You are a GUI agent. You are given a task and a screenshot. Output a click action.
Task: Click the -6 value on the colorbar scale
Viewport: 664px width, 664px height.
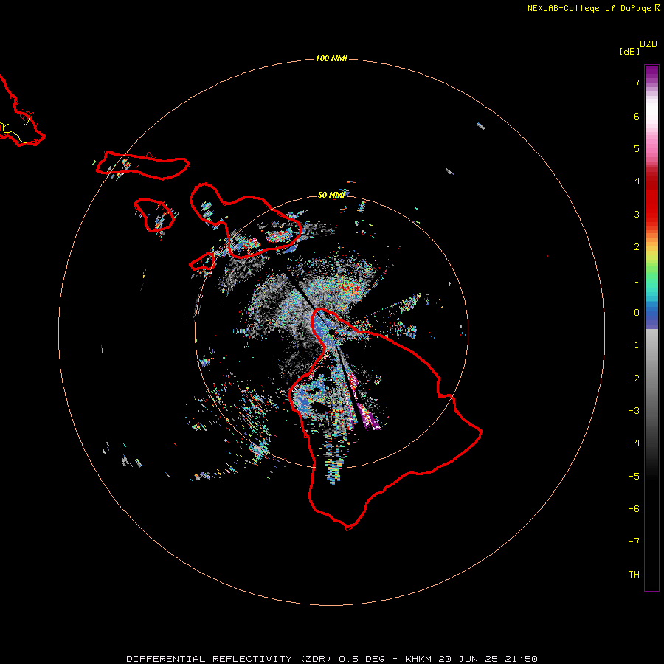634,509
